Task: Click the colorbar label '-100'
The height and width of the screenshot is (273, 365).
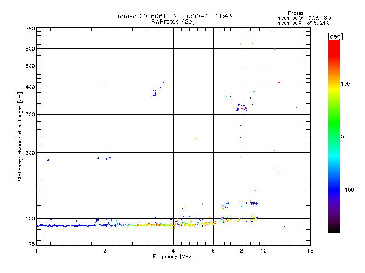Action: point(348,190)
